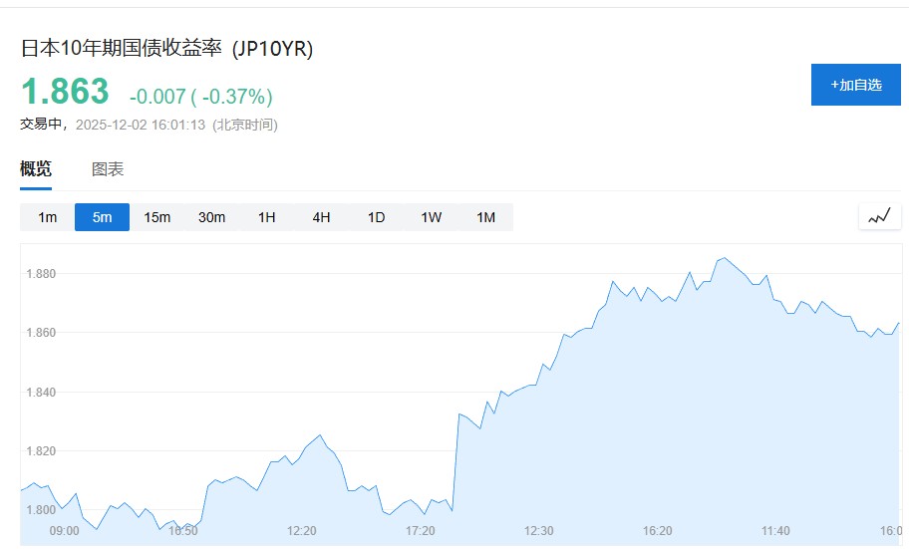
Task: Set chart interval to 4H
Action: click(x=321, y=217)
